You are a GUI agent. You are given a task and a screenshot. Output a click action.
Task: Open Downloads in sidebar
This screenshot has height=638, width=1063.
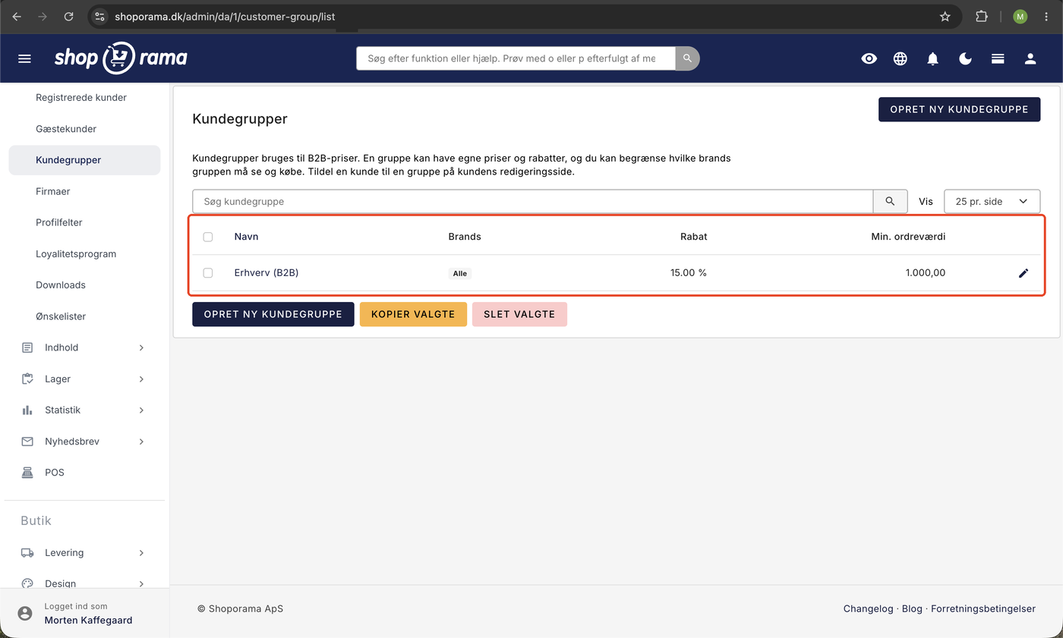tap(61, 284)
